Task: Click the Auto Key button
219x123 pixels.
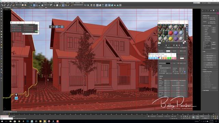Action: 197,116
